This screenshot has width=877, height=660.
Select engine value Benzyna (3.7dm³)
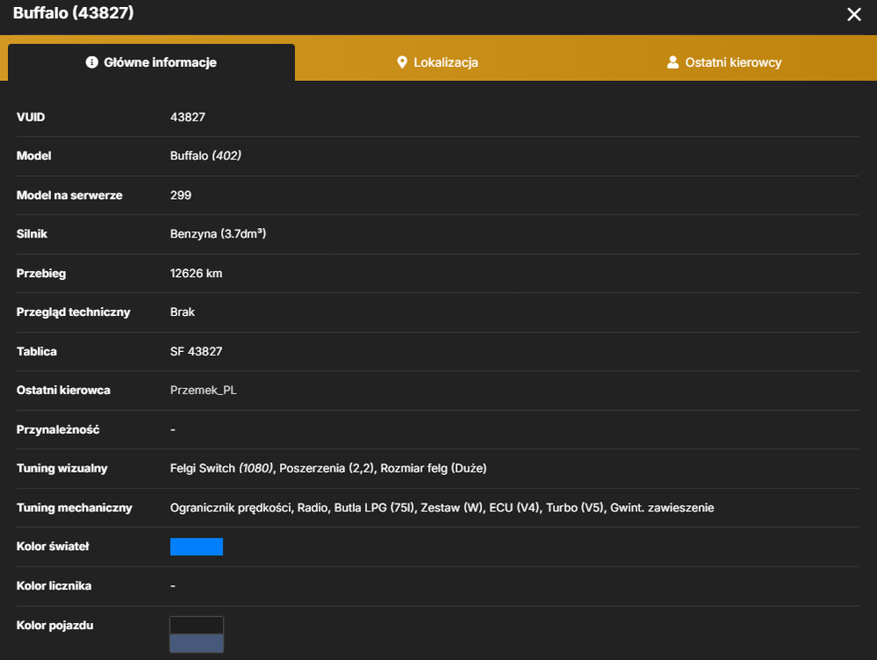tap(217, 233)
